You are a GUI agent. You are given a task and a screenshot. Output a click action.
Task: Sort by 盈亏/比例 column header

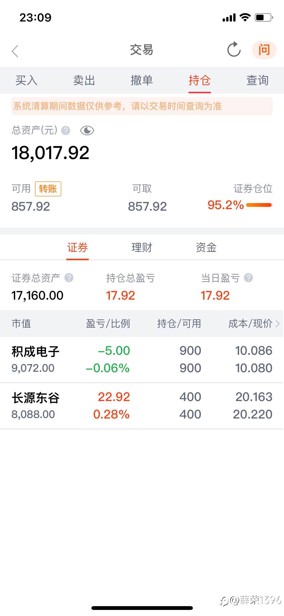pos(108,323)
